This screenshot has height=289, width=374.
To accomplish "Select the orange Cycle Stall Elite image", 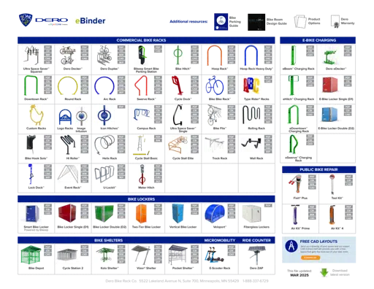I will (178, 145).
